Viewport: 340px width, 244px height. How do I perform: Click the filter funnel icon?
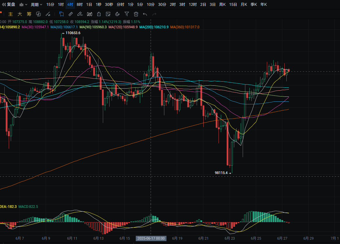126,14
